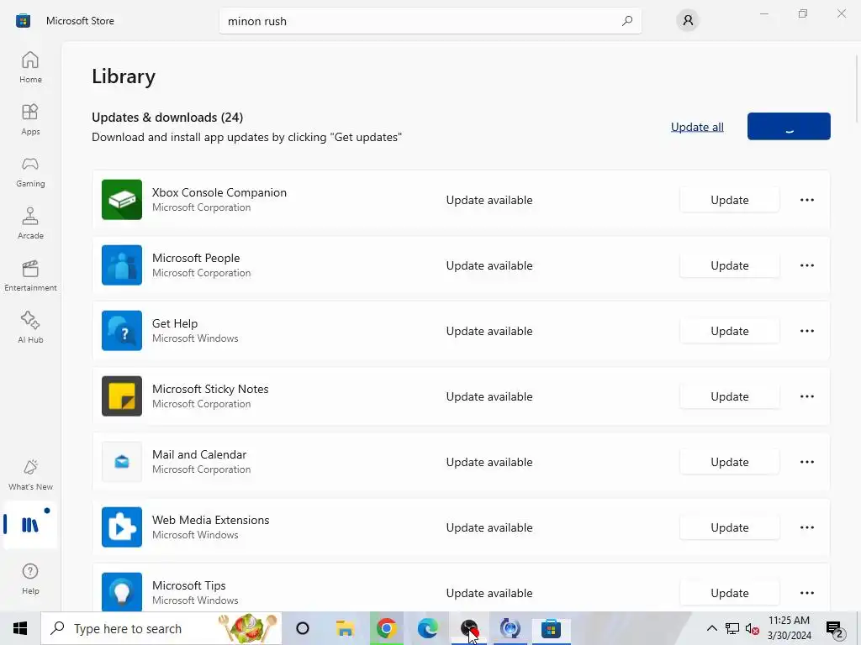Open Microsoft Edge from taskbar
The width and height of the screenshot is (861, 645).
(427, 628)
